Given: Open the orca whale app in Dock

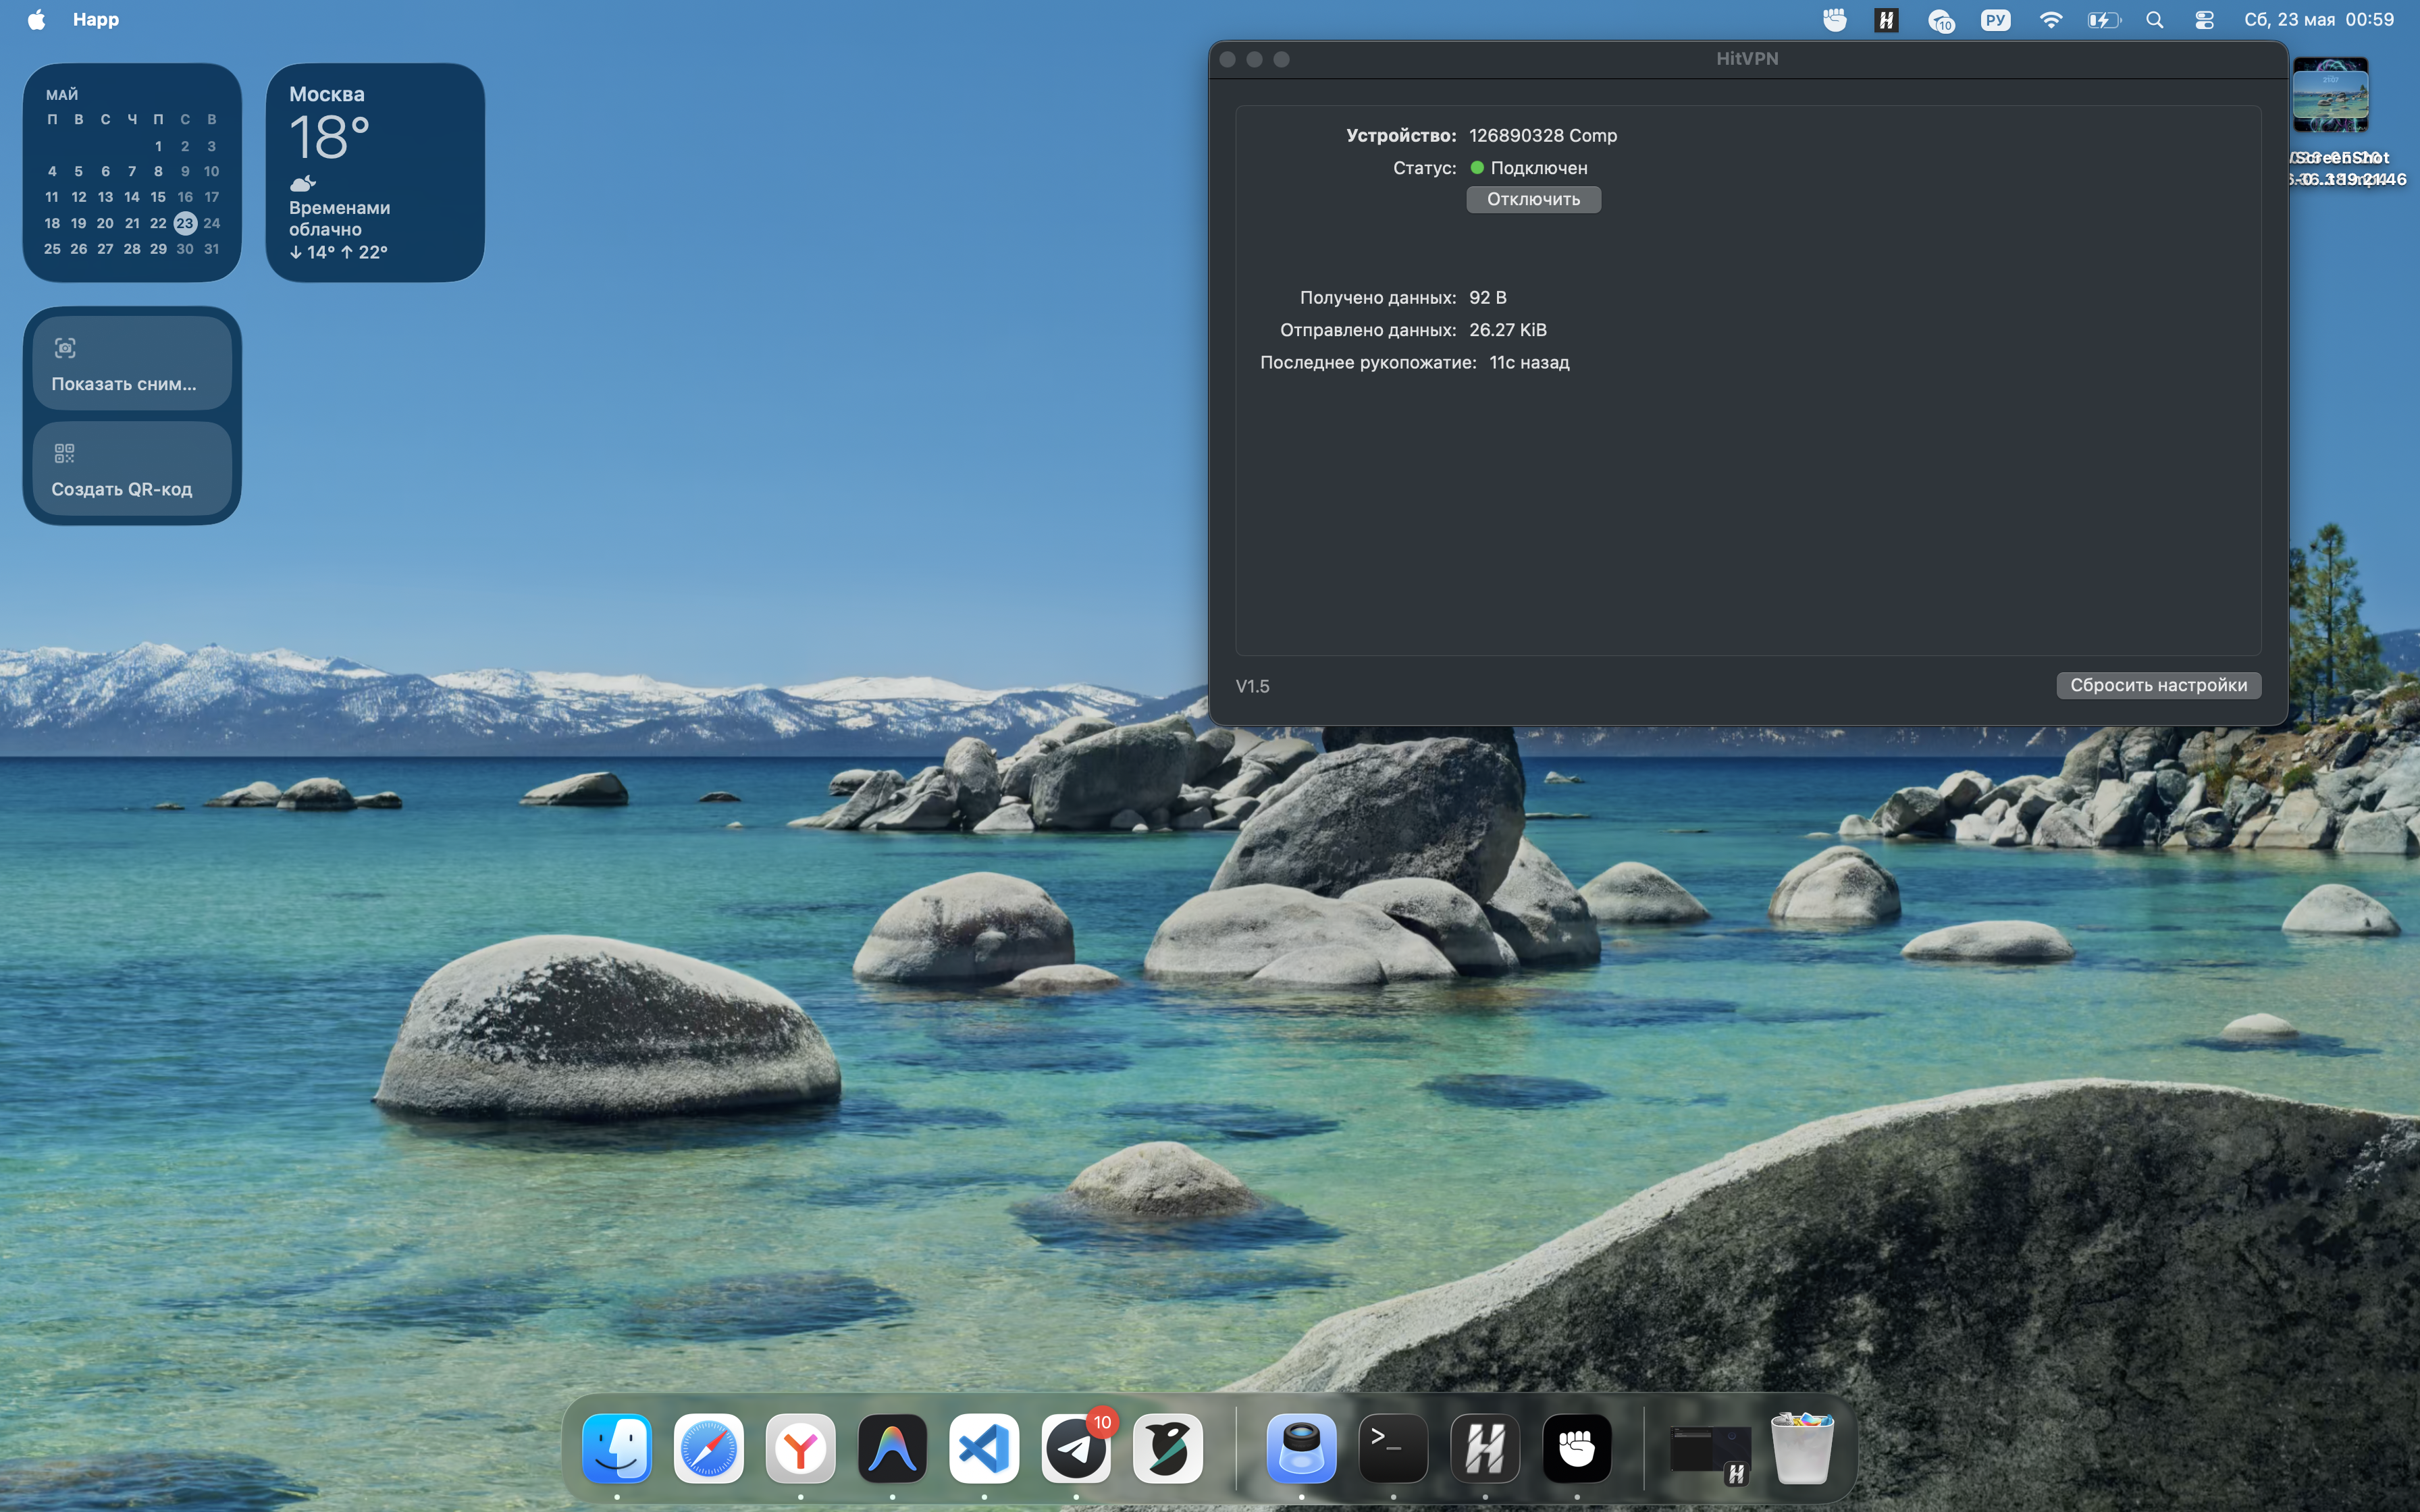Looking at the screenshot, I should [x=1168, y=1448].
